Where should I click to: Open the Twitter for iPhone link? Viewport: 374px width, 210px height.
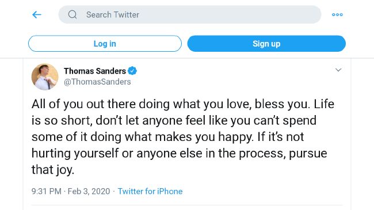coord(150,192)
